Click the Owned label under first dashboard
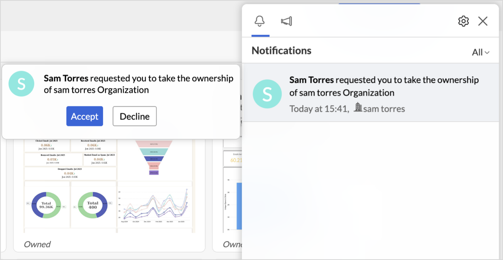Screen dimensions: 503x260 point(37,244)
